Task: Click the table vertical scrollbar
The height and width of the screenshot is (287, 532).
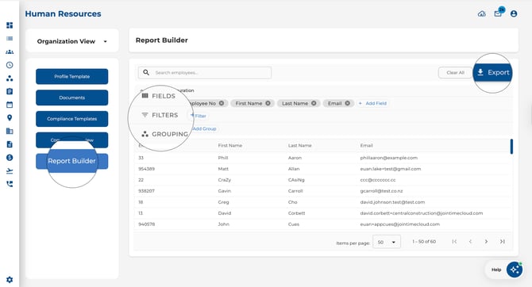Action: 511,147
